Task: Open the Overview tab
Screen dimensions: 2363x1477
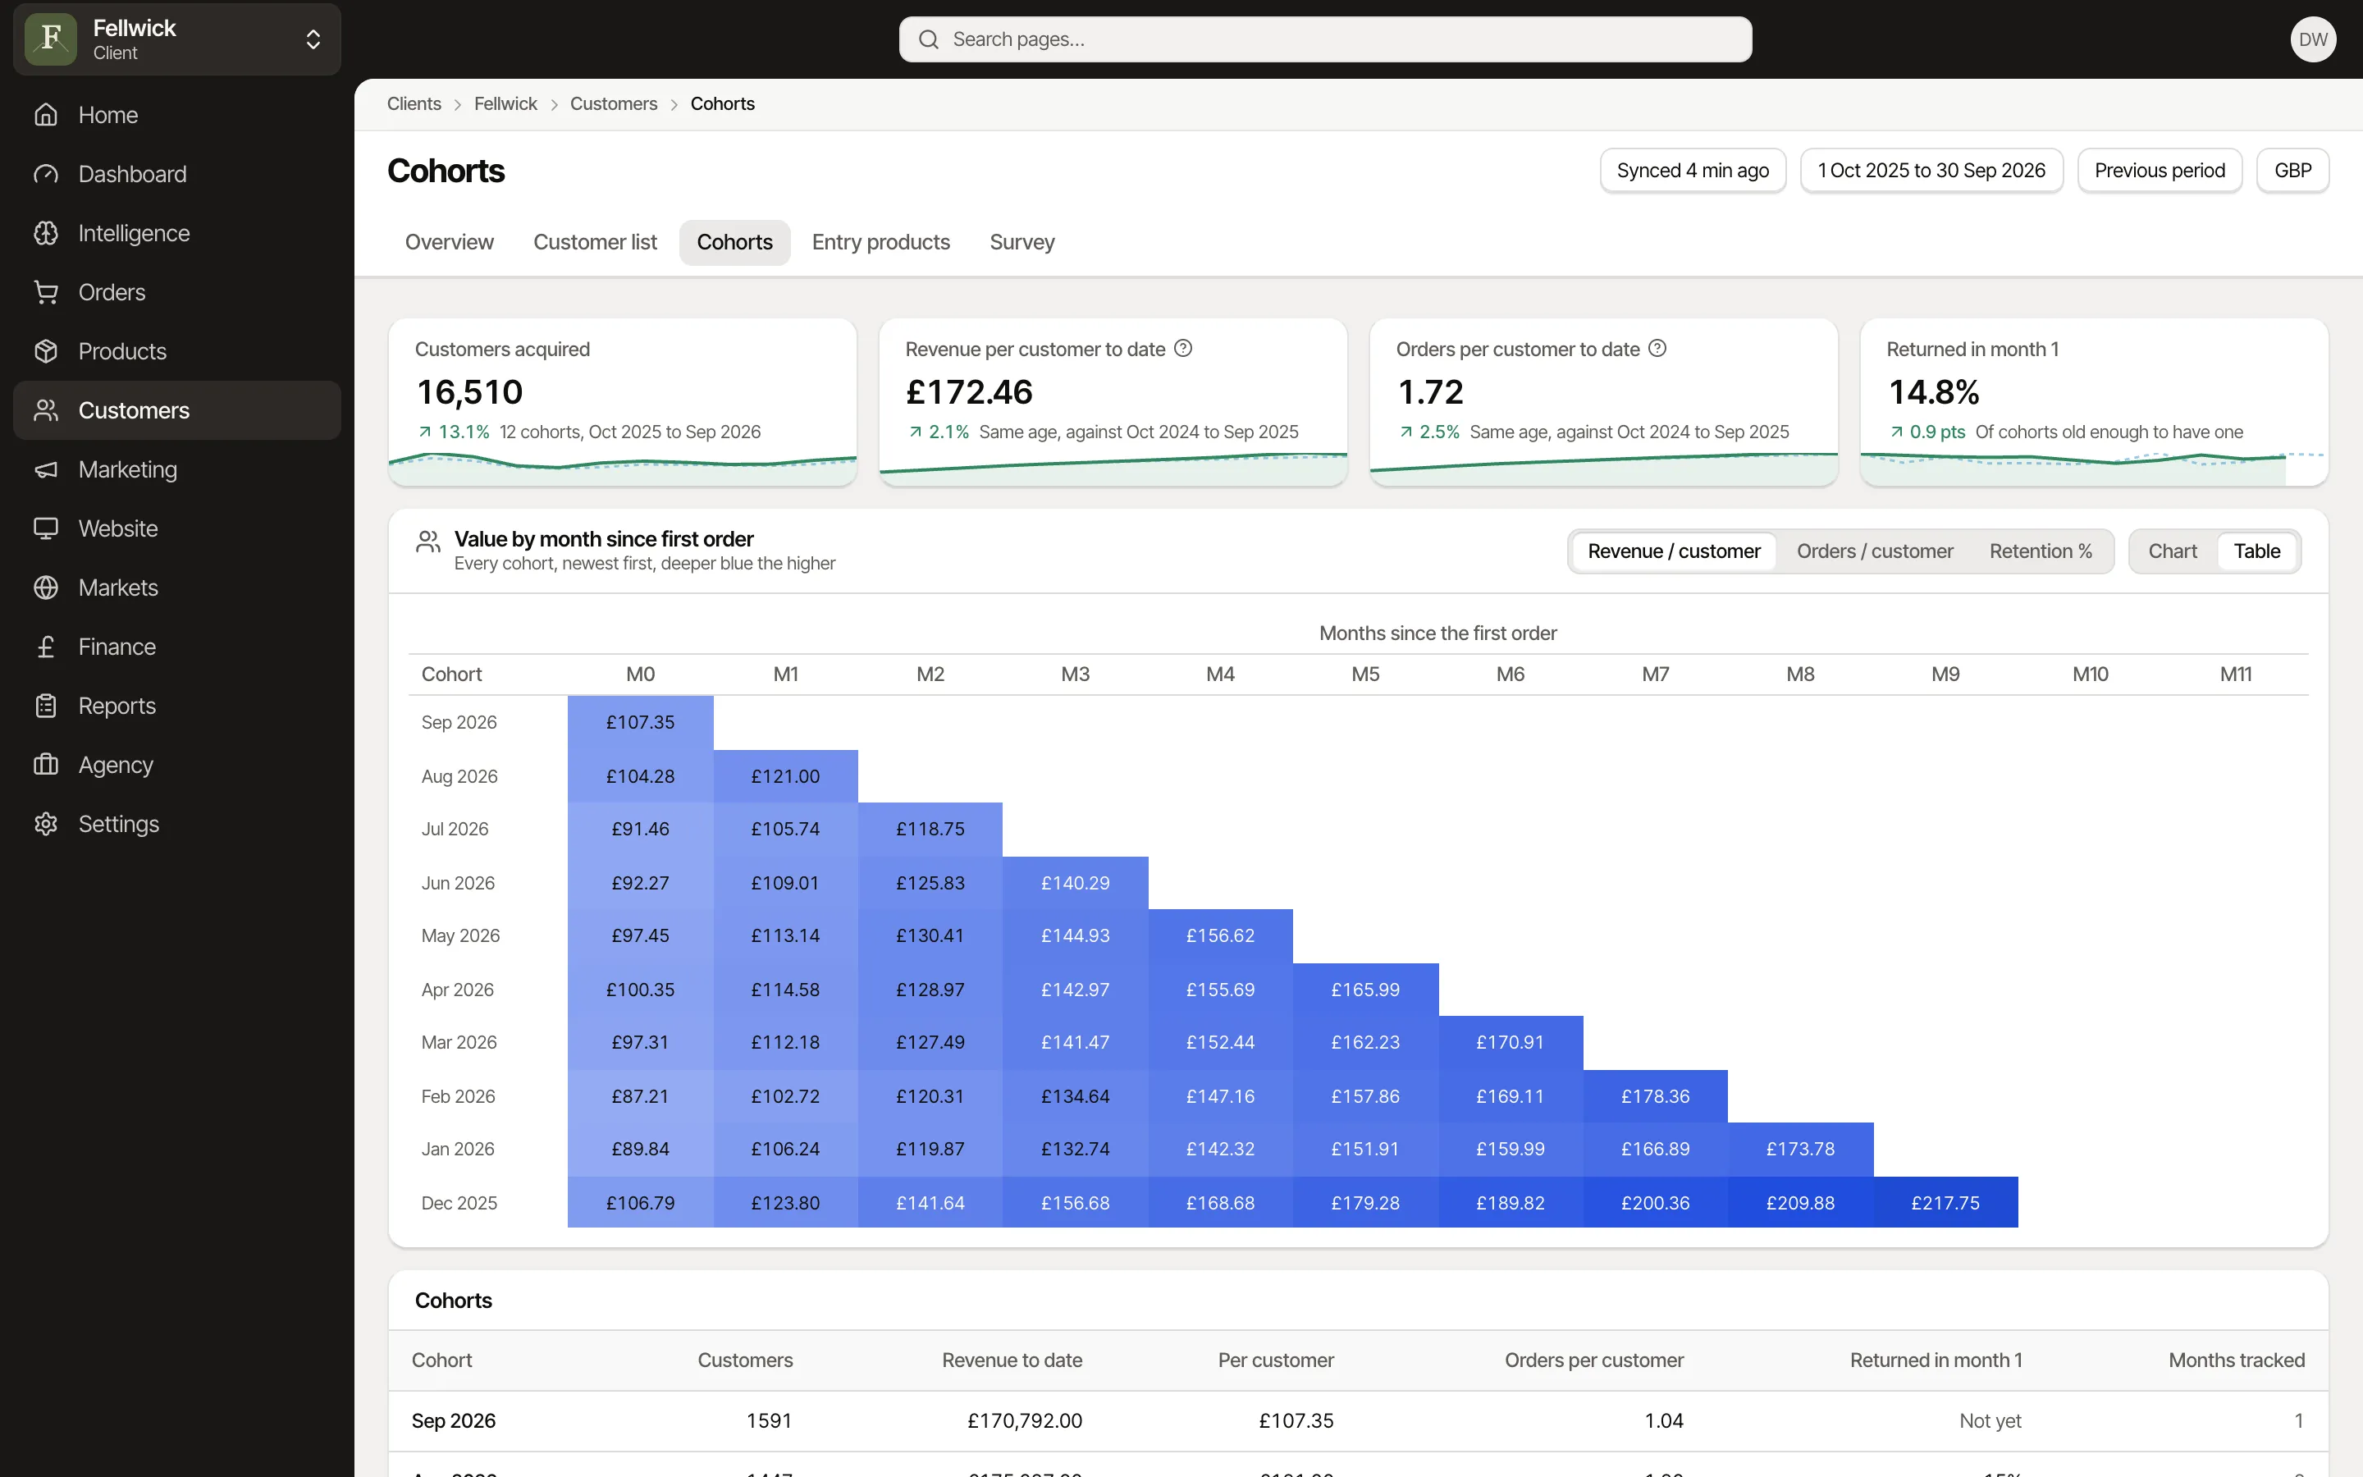Action: [x=449, y=242]
